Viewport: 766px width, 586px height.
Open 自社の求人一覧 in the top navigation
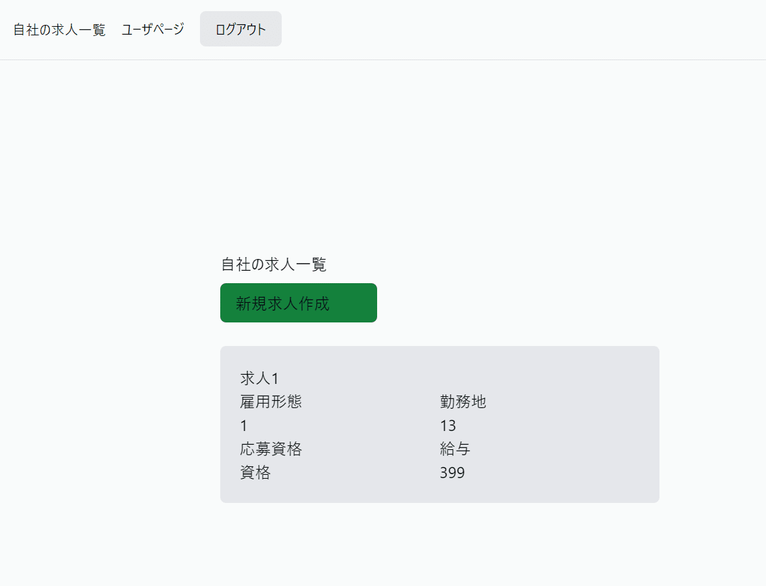coord(59,29)
